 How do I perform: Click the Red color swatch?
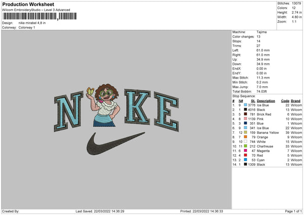245,155
